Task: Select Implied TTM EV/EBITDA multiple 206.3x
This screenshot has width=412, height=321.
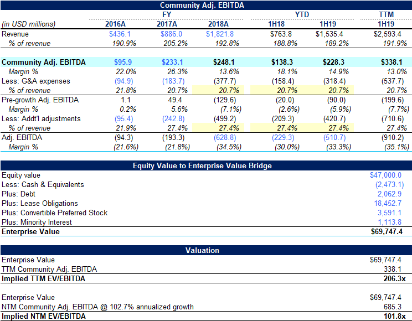Action: click(395, 279)
